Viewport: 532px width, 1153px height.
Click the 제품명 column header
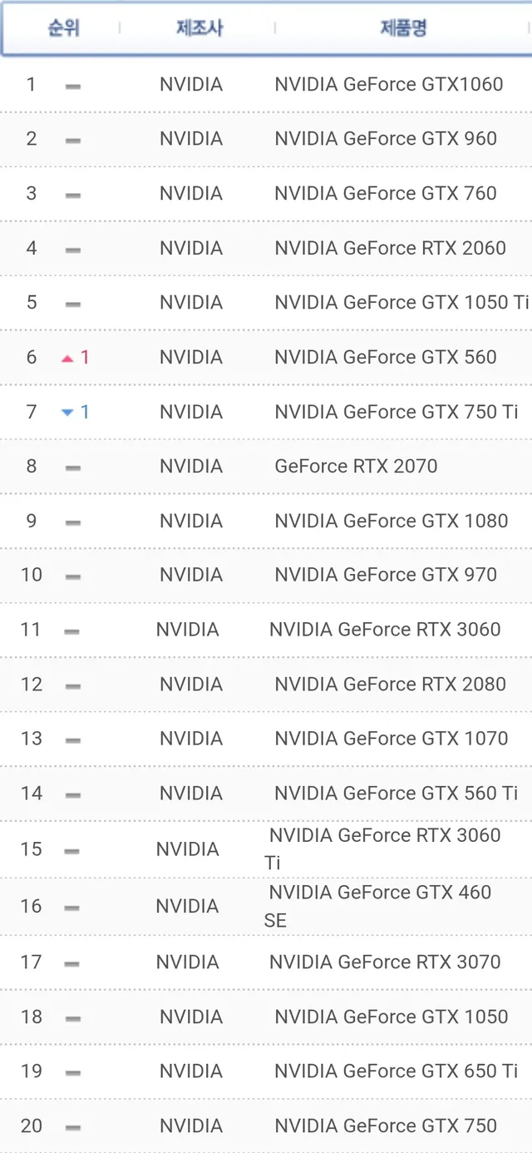coord(404,27)
